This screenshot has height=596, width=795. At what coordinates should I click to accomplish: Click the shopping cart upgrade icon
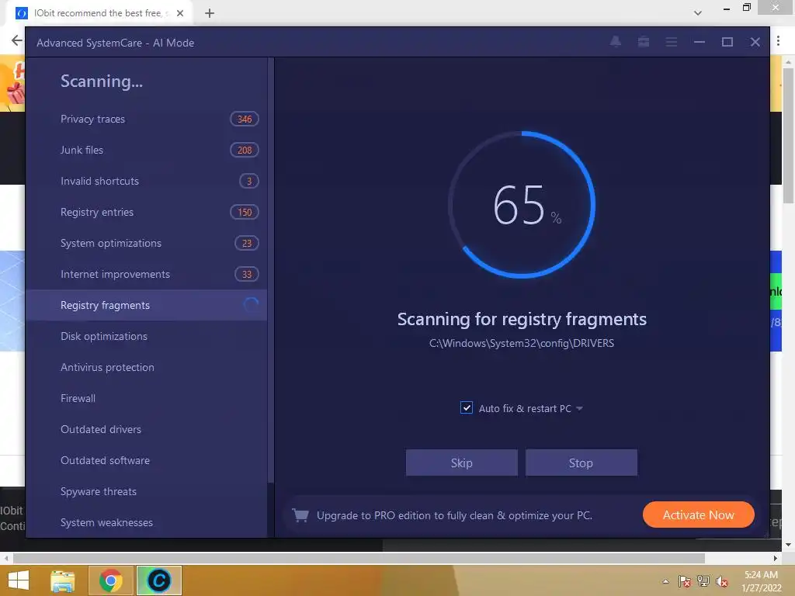(300, 515)
